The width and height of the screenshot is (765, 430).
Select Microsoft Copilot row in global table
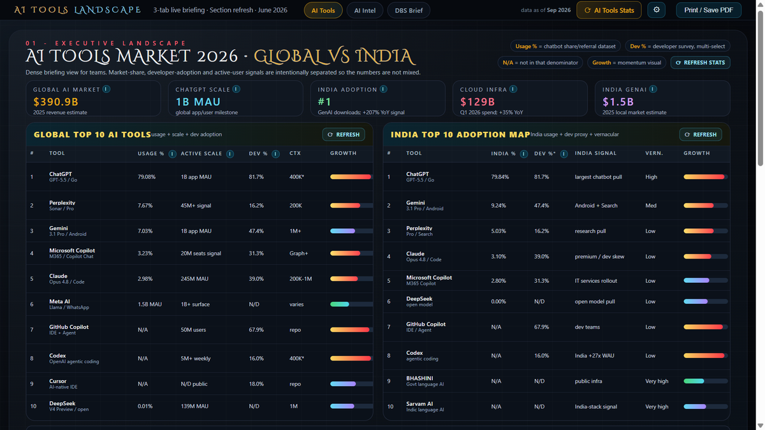click(x=200, y=253)
